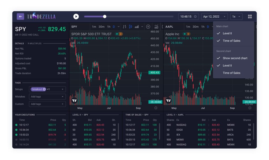
Task: Enable Second chart Time of Sales option
Action: tap(233, 73)
